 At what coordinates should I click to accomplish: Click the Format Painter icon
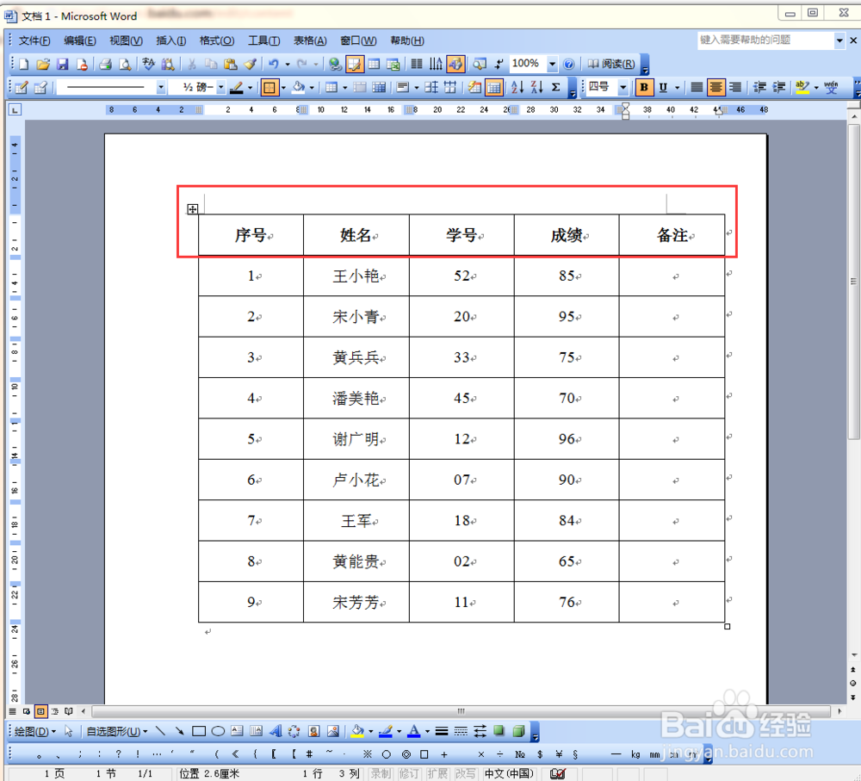pyautogui.click(x=251, y=64)
